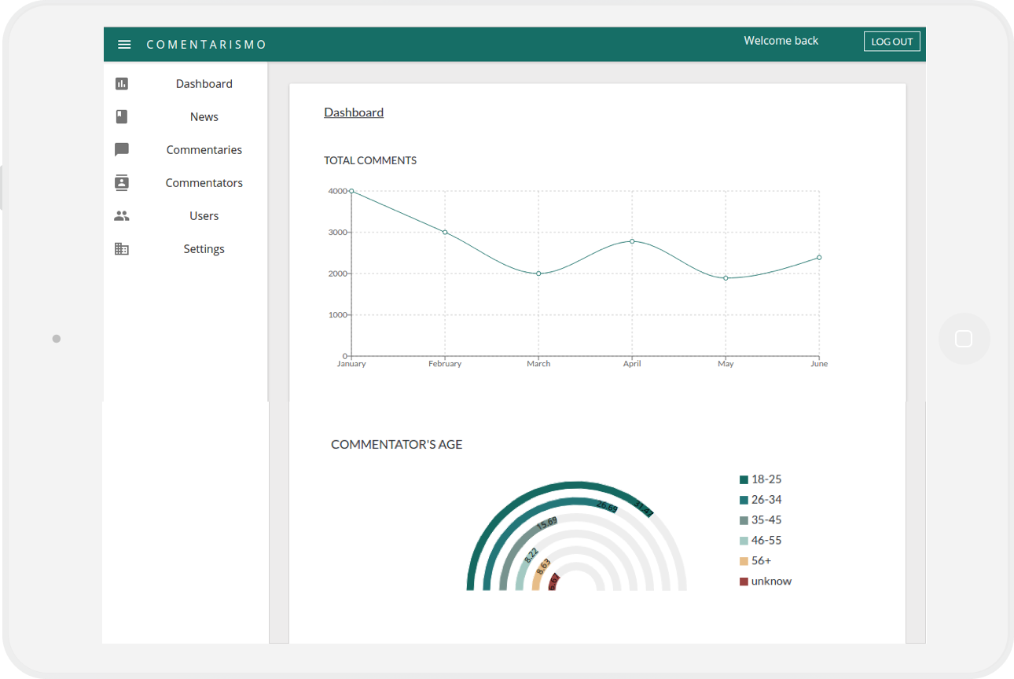The width and height of the screenshot is (1014, 679).
Task: Click the Dashboard bar chart icon
Action: click(x=122, y=84)
